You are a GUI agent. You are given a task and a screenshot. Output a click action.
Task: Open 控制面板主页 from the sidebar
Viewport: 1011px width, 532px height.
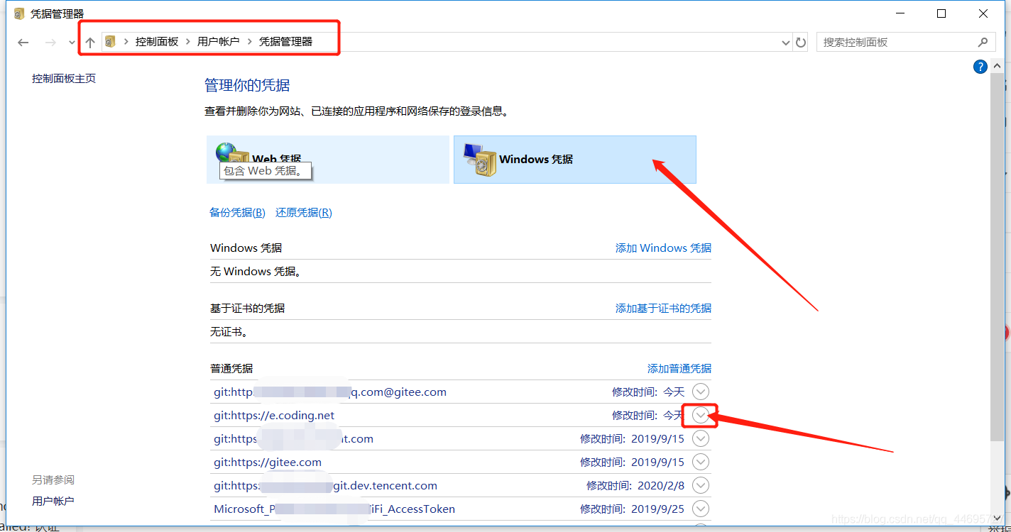point(63,78)
